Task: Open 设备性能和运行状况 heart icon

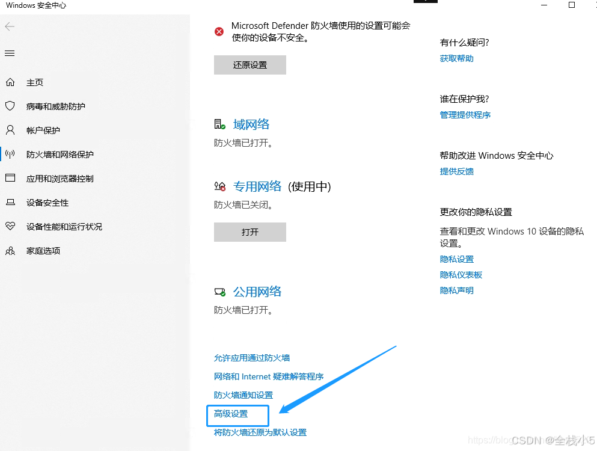Action: 10,227
